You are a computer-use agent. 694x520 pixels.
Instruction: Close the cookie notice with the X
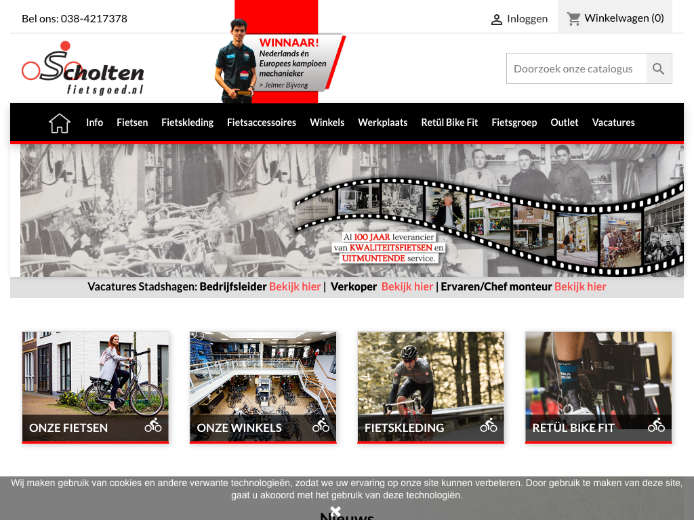(x=335, y=511)
